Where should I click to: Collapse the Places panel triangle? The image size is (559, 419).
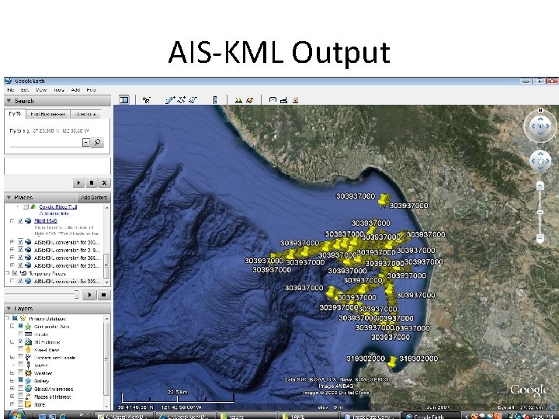pyautogui.click(x=9, y=197)
